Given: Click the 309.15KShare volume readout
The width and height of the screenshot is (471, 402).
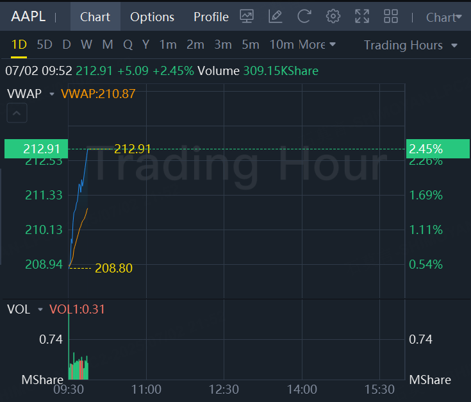Looking at the screenshot, I should tap(281, 71).
